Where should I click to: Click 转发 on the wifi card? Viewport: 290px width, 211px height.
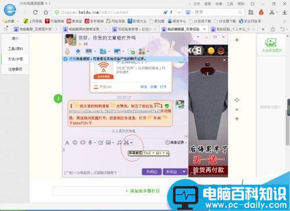(144, 87)
